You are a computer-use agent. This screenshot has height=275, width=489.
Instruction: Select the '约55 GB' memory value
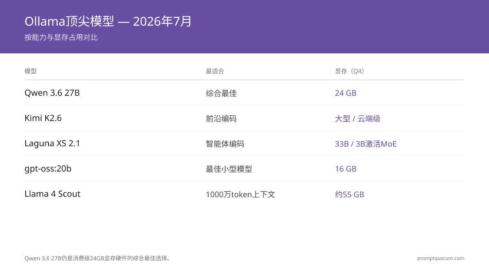[350, 194]
